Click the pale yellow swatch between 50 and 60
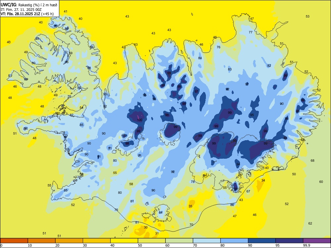 [152, 241]
